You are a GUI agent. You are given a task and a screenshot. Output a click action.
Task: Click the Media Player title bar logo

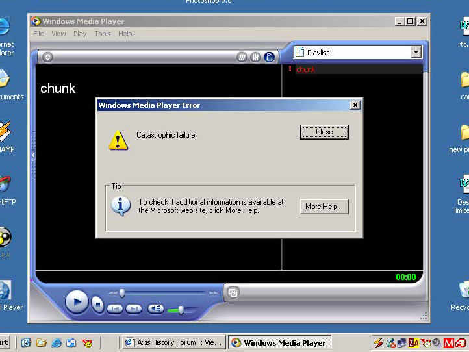pyautogui.click(x=36, y=21)
